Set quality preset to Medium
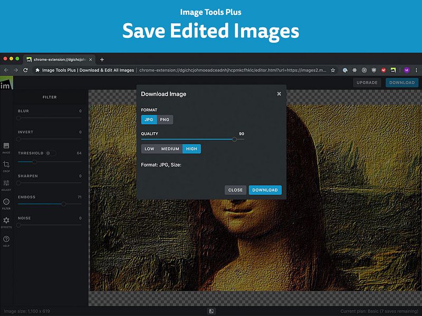This screenshot has width=422, height=316. 170,149
